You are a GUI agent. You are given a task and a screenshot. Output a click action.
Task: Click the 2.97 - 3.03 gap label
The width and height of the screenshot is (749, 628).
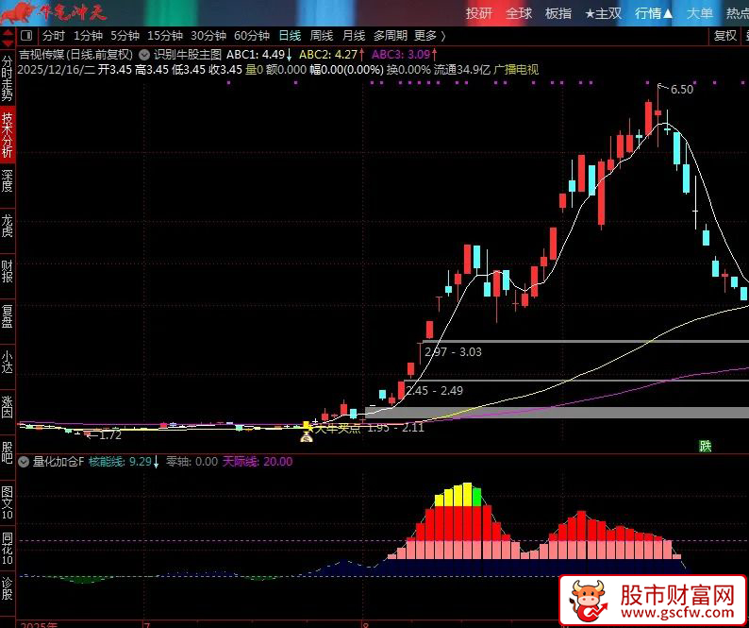click(454, 352)
